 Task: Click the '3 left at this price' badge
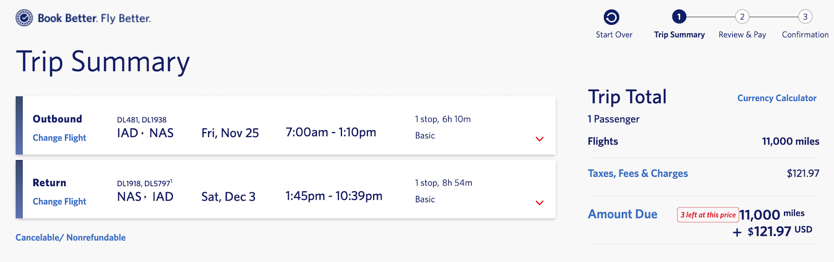coord(708,215)
